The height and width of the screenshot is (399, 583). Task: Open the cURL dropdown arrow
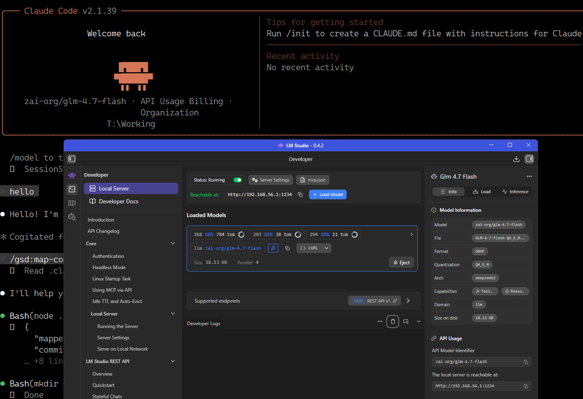point(327,248)
